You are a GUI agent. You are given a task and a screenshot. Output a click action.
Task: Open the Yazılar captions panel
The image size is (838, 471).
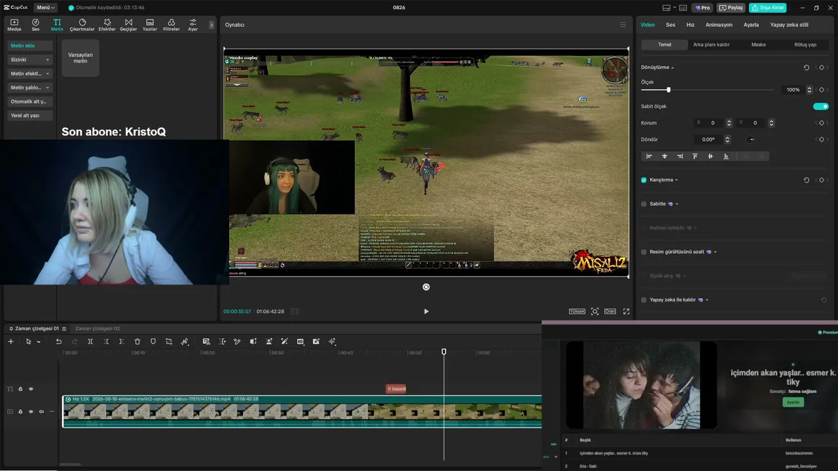click(150, 25)
